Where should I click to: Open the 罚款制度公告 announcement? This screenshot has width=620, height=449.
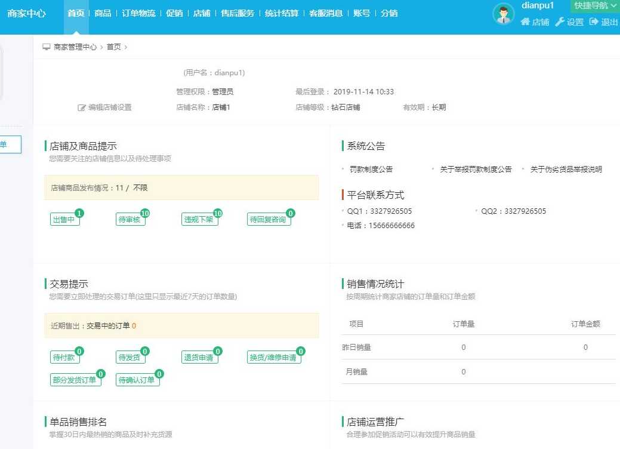click(x=371, y=170)
